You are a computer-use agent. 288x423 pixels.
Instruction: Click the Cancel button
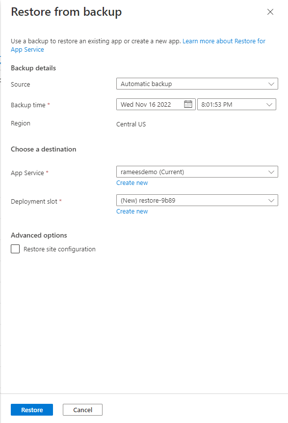pos(82,410)
